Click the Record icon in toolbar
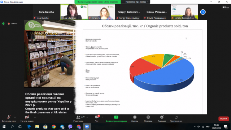The image size is (231, 130). (135, 117)
